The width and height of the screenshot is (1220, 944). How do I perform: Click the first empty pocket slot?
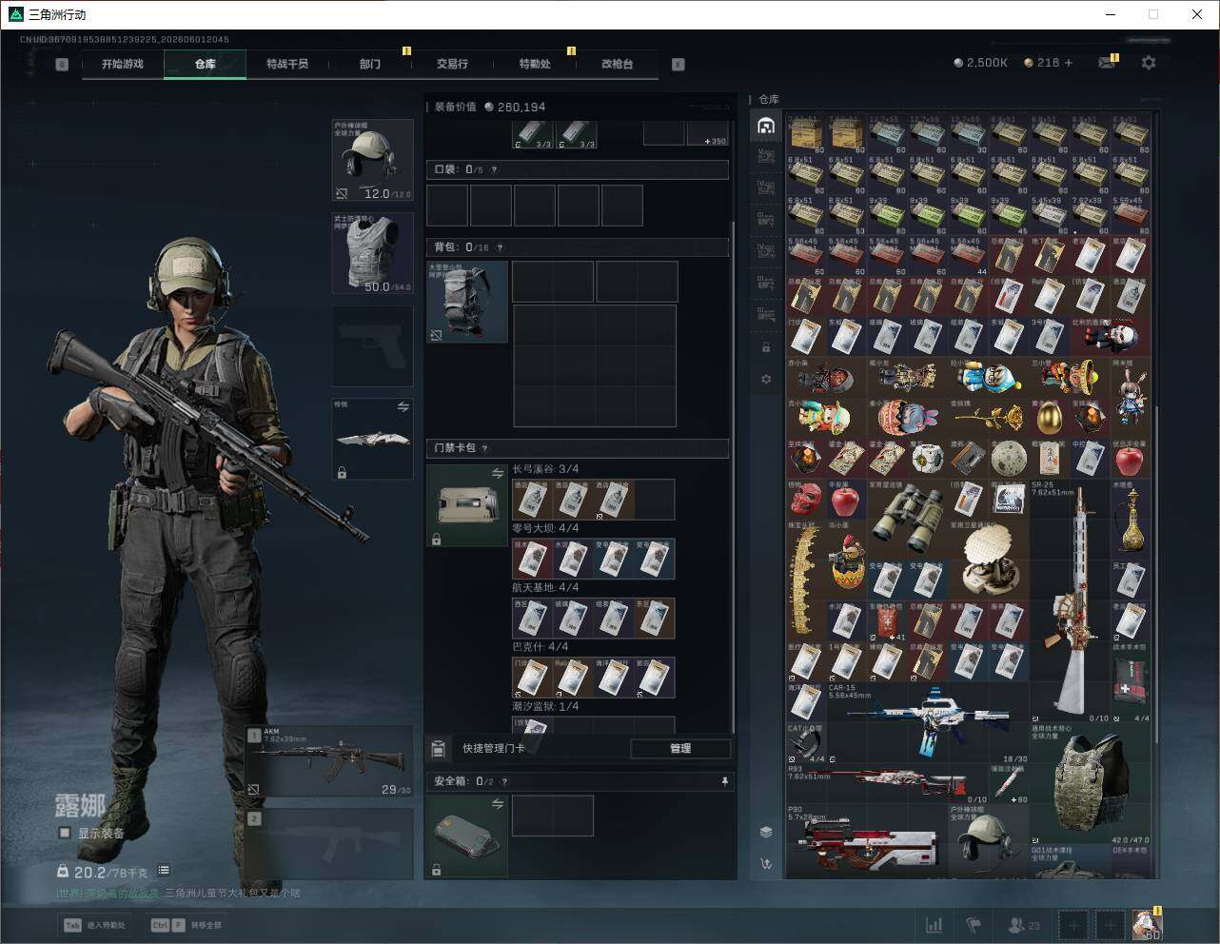[x=447, y=206]
